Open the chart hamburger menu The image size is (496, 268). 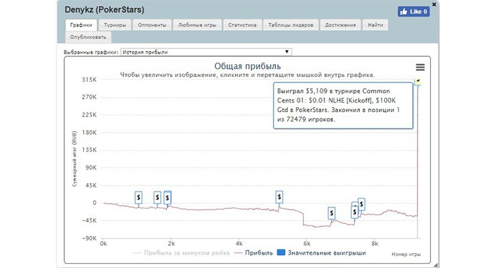click(x=420, y=67)
